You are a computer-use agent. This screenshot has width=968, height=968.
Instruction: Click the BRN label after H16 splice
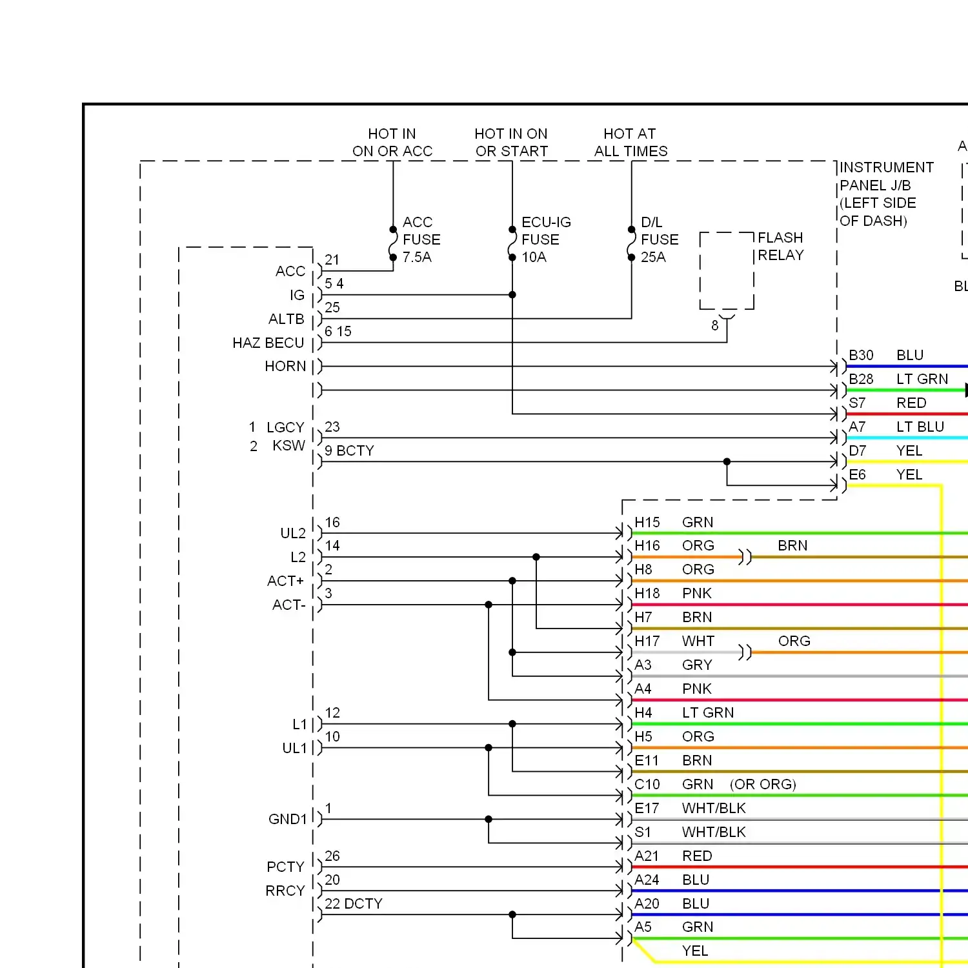point(792,545)
